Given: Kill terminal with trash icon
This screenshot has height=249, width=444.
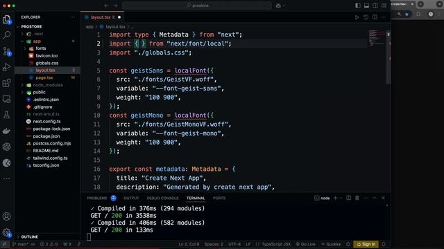Looking at the screenshot, I should (357, 198).
